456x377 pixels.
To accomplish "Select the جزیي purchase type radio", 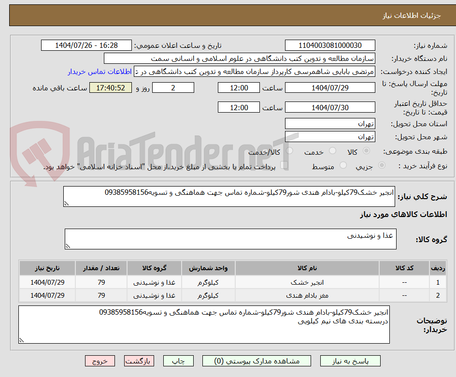I will pyautogui.click(x=381, y=164).
